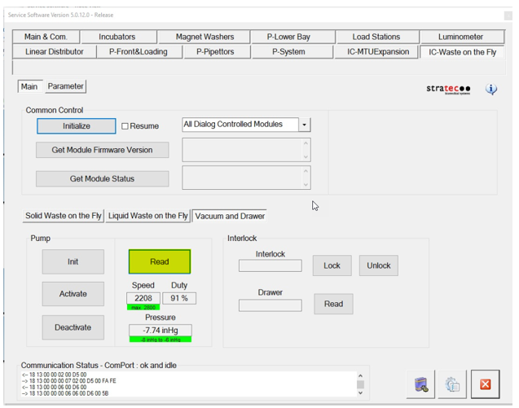519x408 pixels.
Task: Click the interlock Unlock button
Action: pos(378,265)
